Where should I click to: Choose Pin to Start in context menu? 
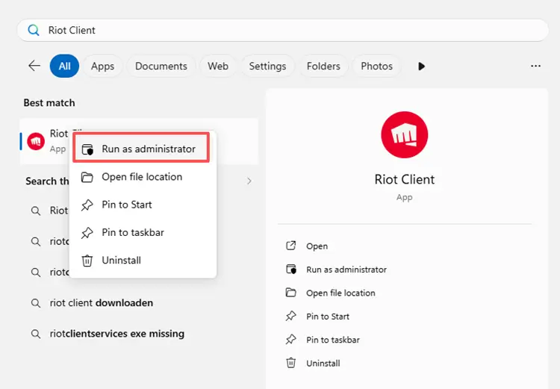(x=143, y=205)
